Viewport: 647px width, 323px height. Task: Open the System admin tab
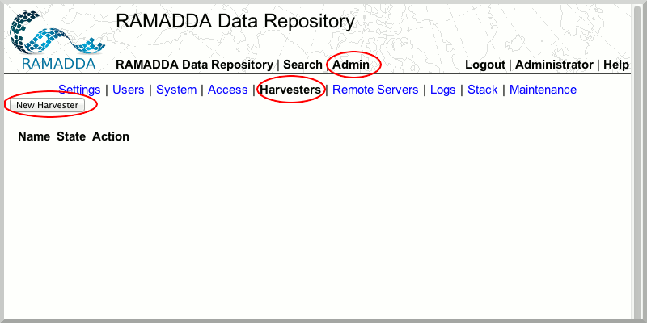176,90
